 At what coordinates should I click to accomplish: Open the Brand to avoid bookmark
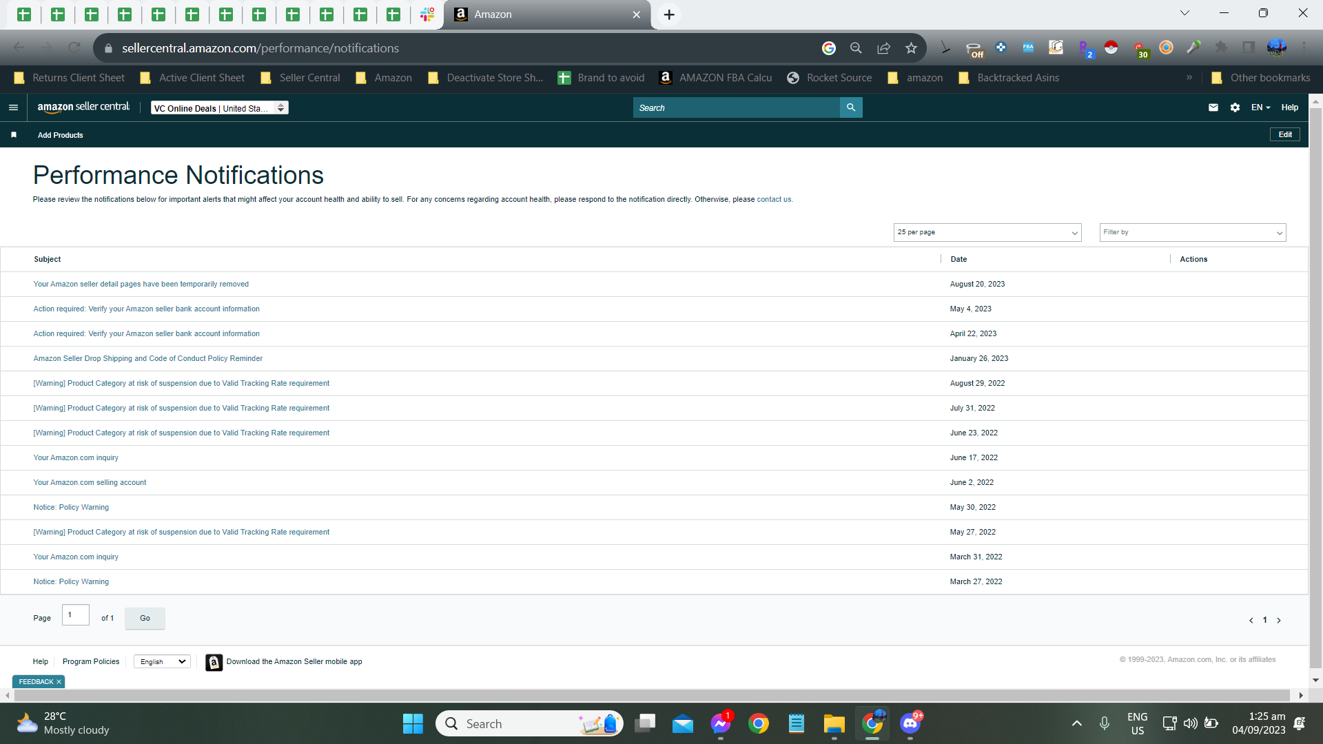(602, 78)
